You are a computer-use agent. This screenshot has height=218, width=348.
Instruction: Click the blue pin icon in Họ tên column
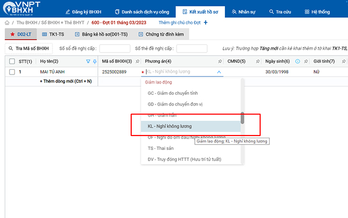pos(95,62)
